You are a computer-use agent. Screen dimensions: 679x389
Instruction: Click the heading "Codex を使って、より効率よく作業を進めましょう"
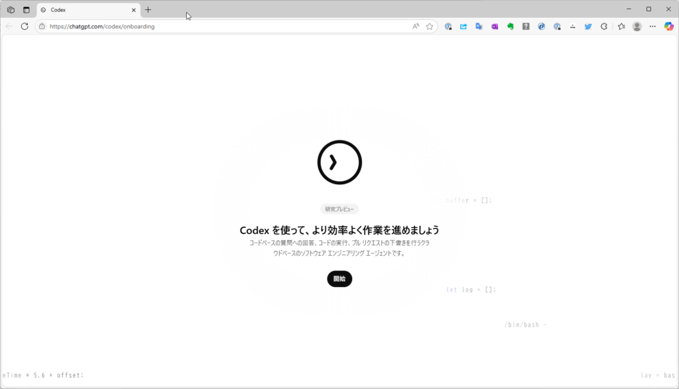[339, 230]
